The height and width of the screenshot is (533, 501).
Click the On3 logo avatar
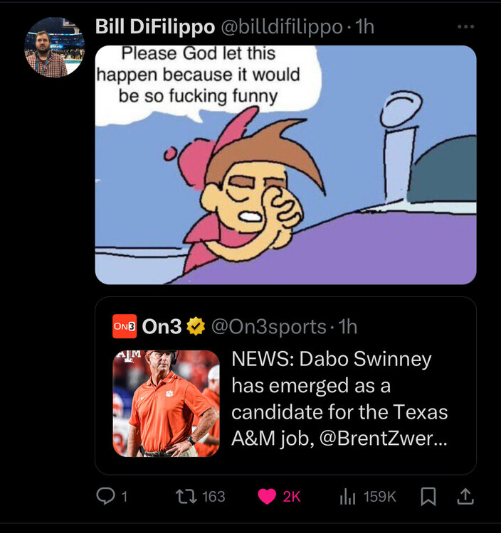pos(125,326)
